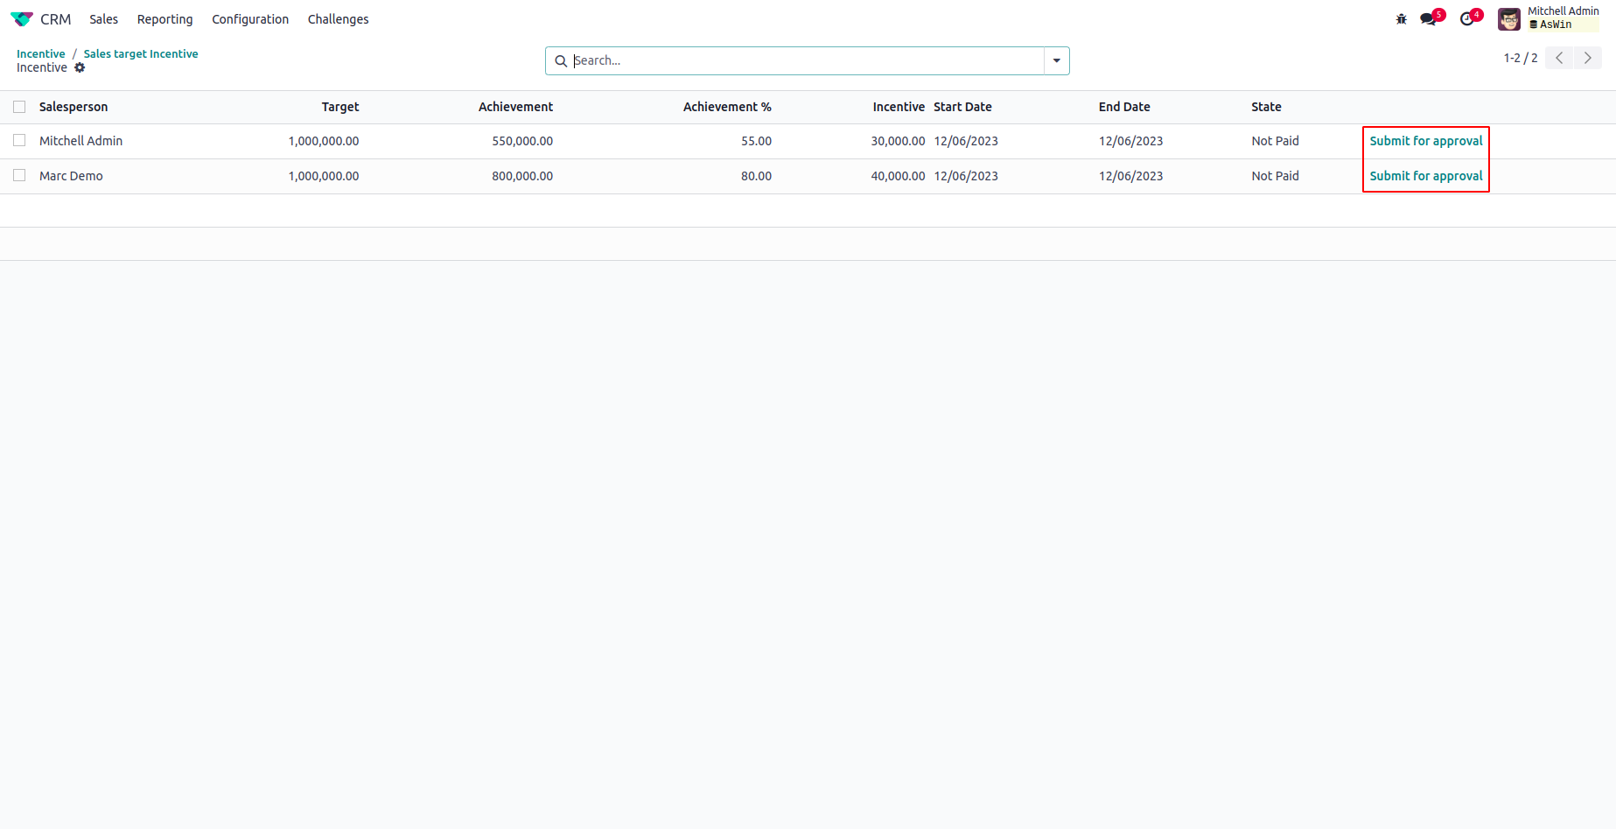
Task: Open the Mitchell Admin salesperson cell
Action: (80, 141)
